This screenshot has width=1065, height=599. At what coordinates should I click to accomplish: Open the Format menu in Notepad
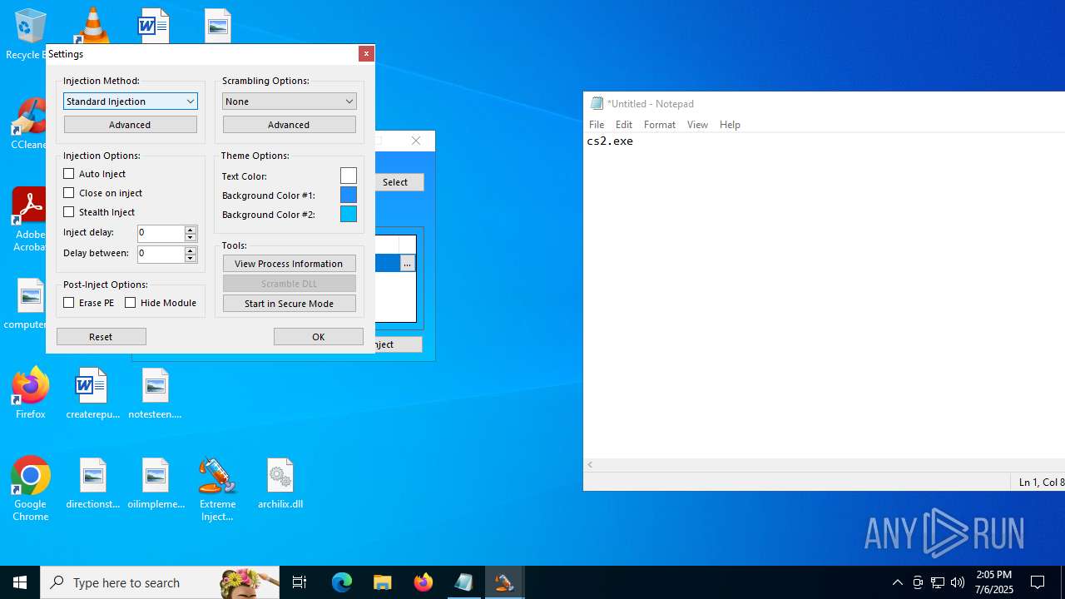click(x=660, y=124)
